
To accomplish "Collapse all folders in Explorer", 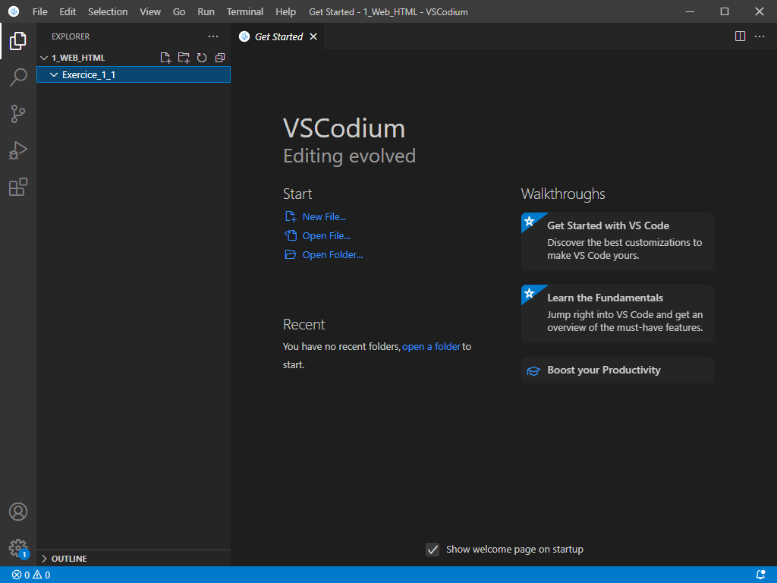I will coord(220,58).
